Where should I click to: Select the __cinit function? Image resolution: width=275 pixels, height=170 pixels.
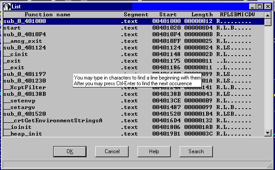tap(134, 54)
